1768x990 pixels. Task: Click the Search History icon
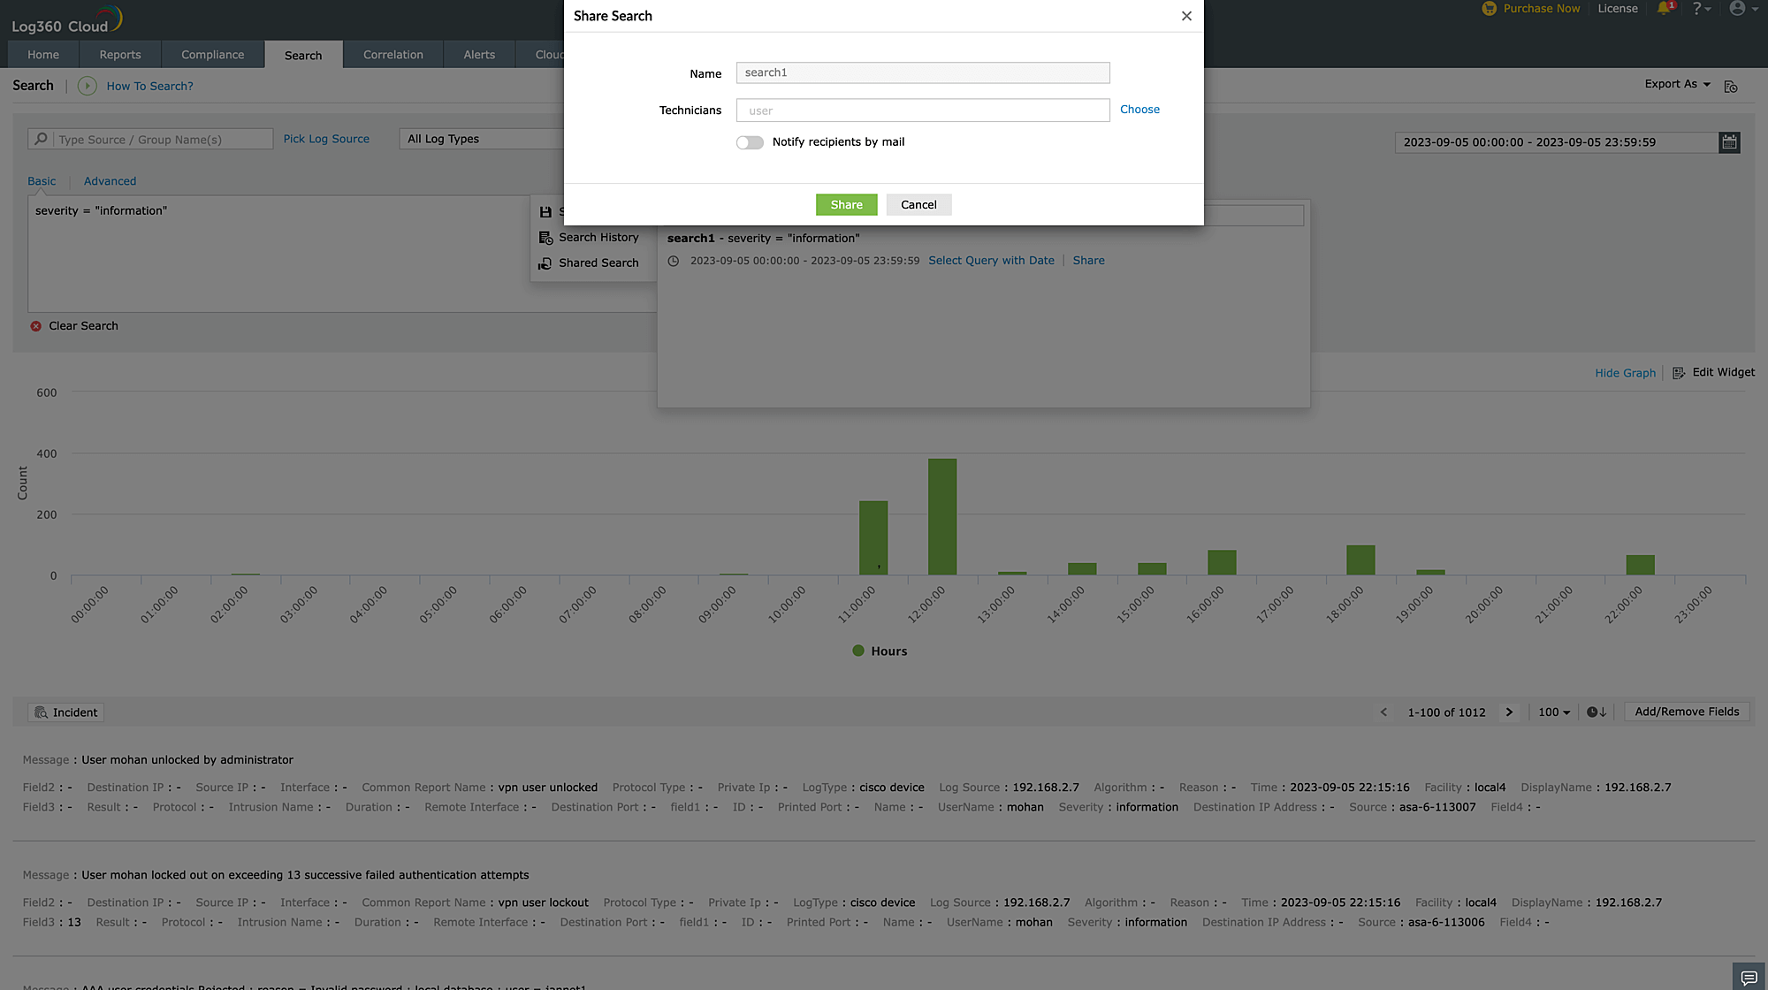point(546,237)
